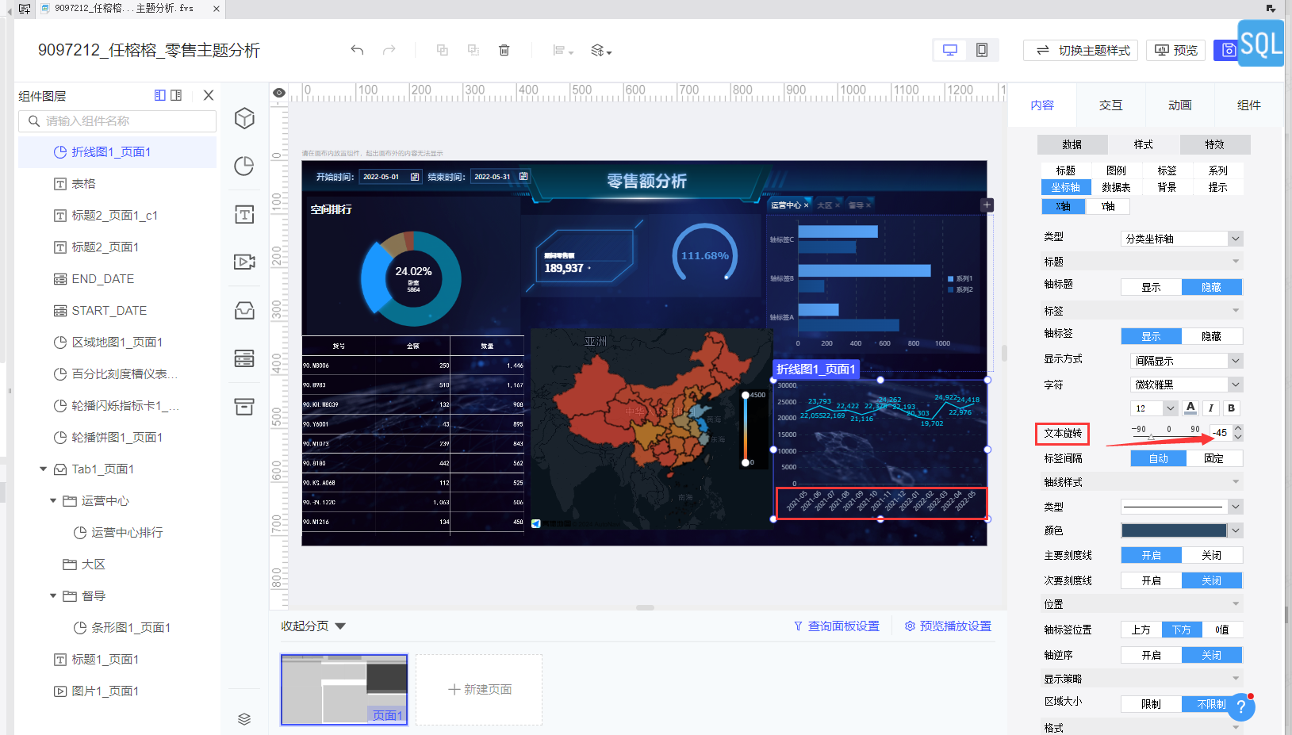
Task: Turn 轴逆序 to 开启
Action: click(1151, 655)
